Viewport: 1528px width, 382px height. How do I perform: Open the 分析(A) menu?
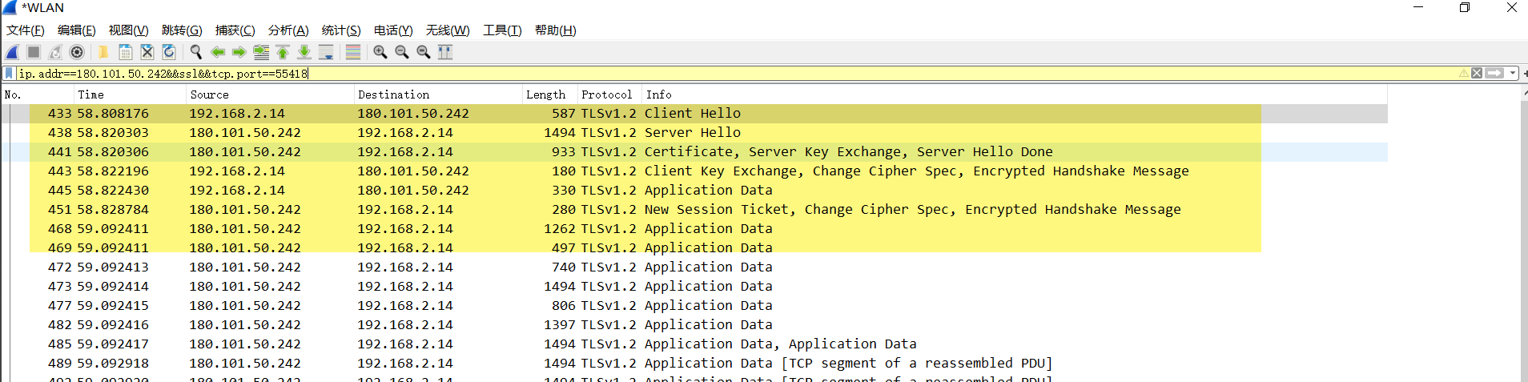pos(288,30)
